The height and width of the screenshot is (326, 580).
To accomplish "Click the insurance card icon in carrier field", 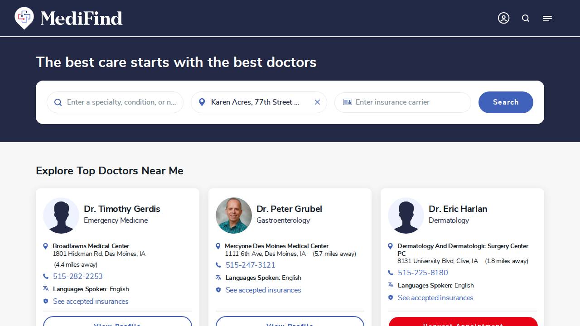I will pyautogui.click(x=347, y=102).
